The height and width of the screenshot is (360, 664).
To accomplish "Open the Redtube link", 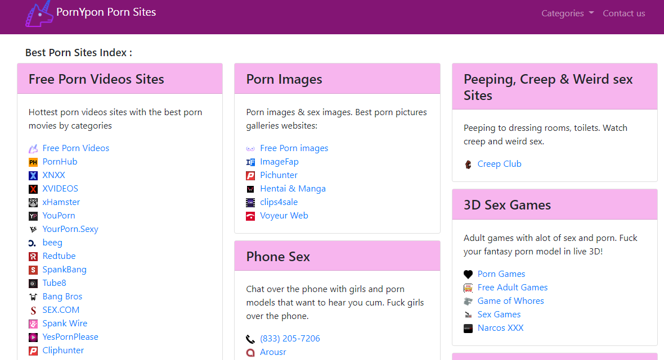I will click(59, 256).
